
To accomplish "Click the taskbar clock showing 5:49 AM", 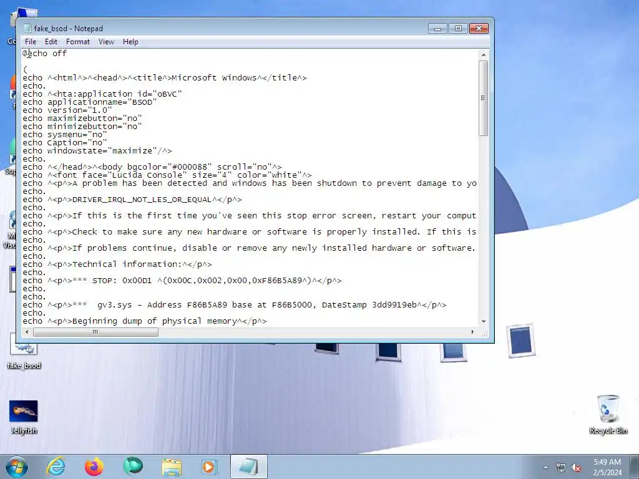I will (607, 467).
